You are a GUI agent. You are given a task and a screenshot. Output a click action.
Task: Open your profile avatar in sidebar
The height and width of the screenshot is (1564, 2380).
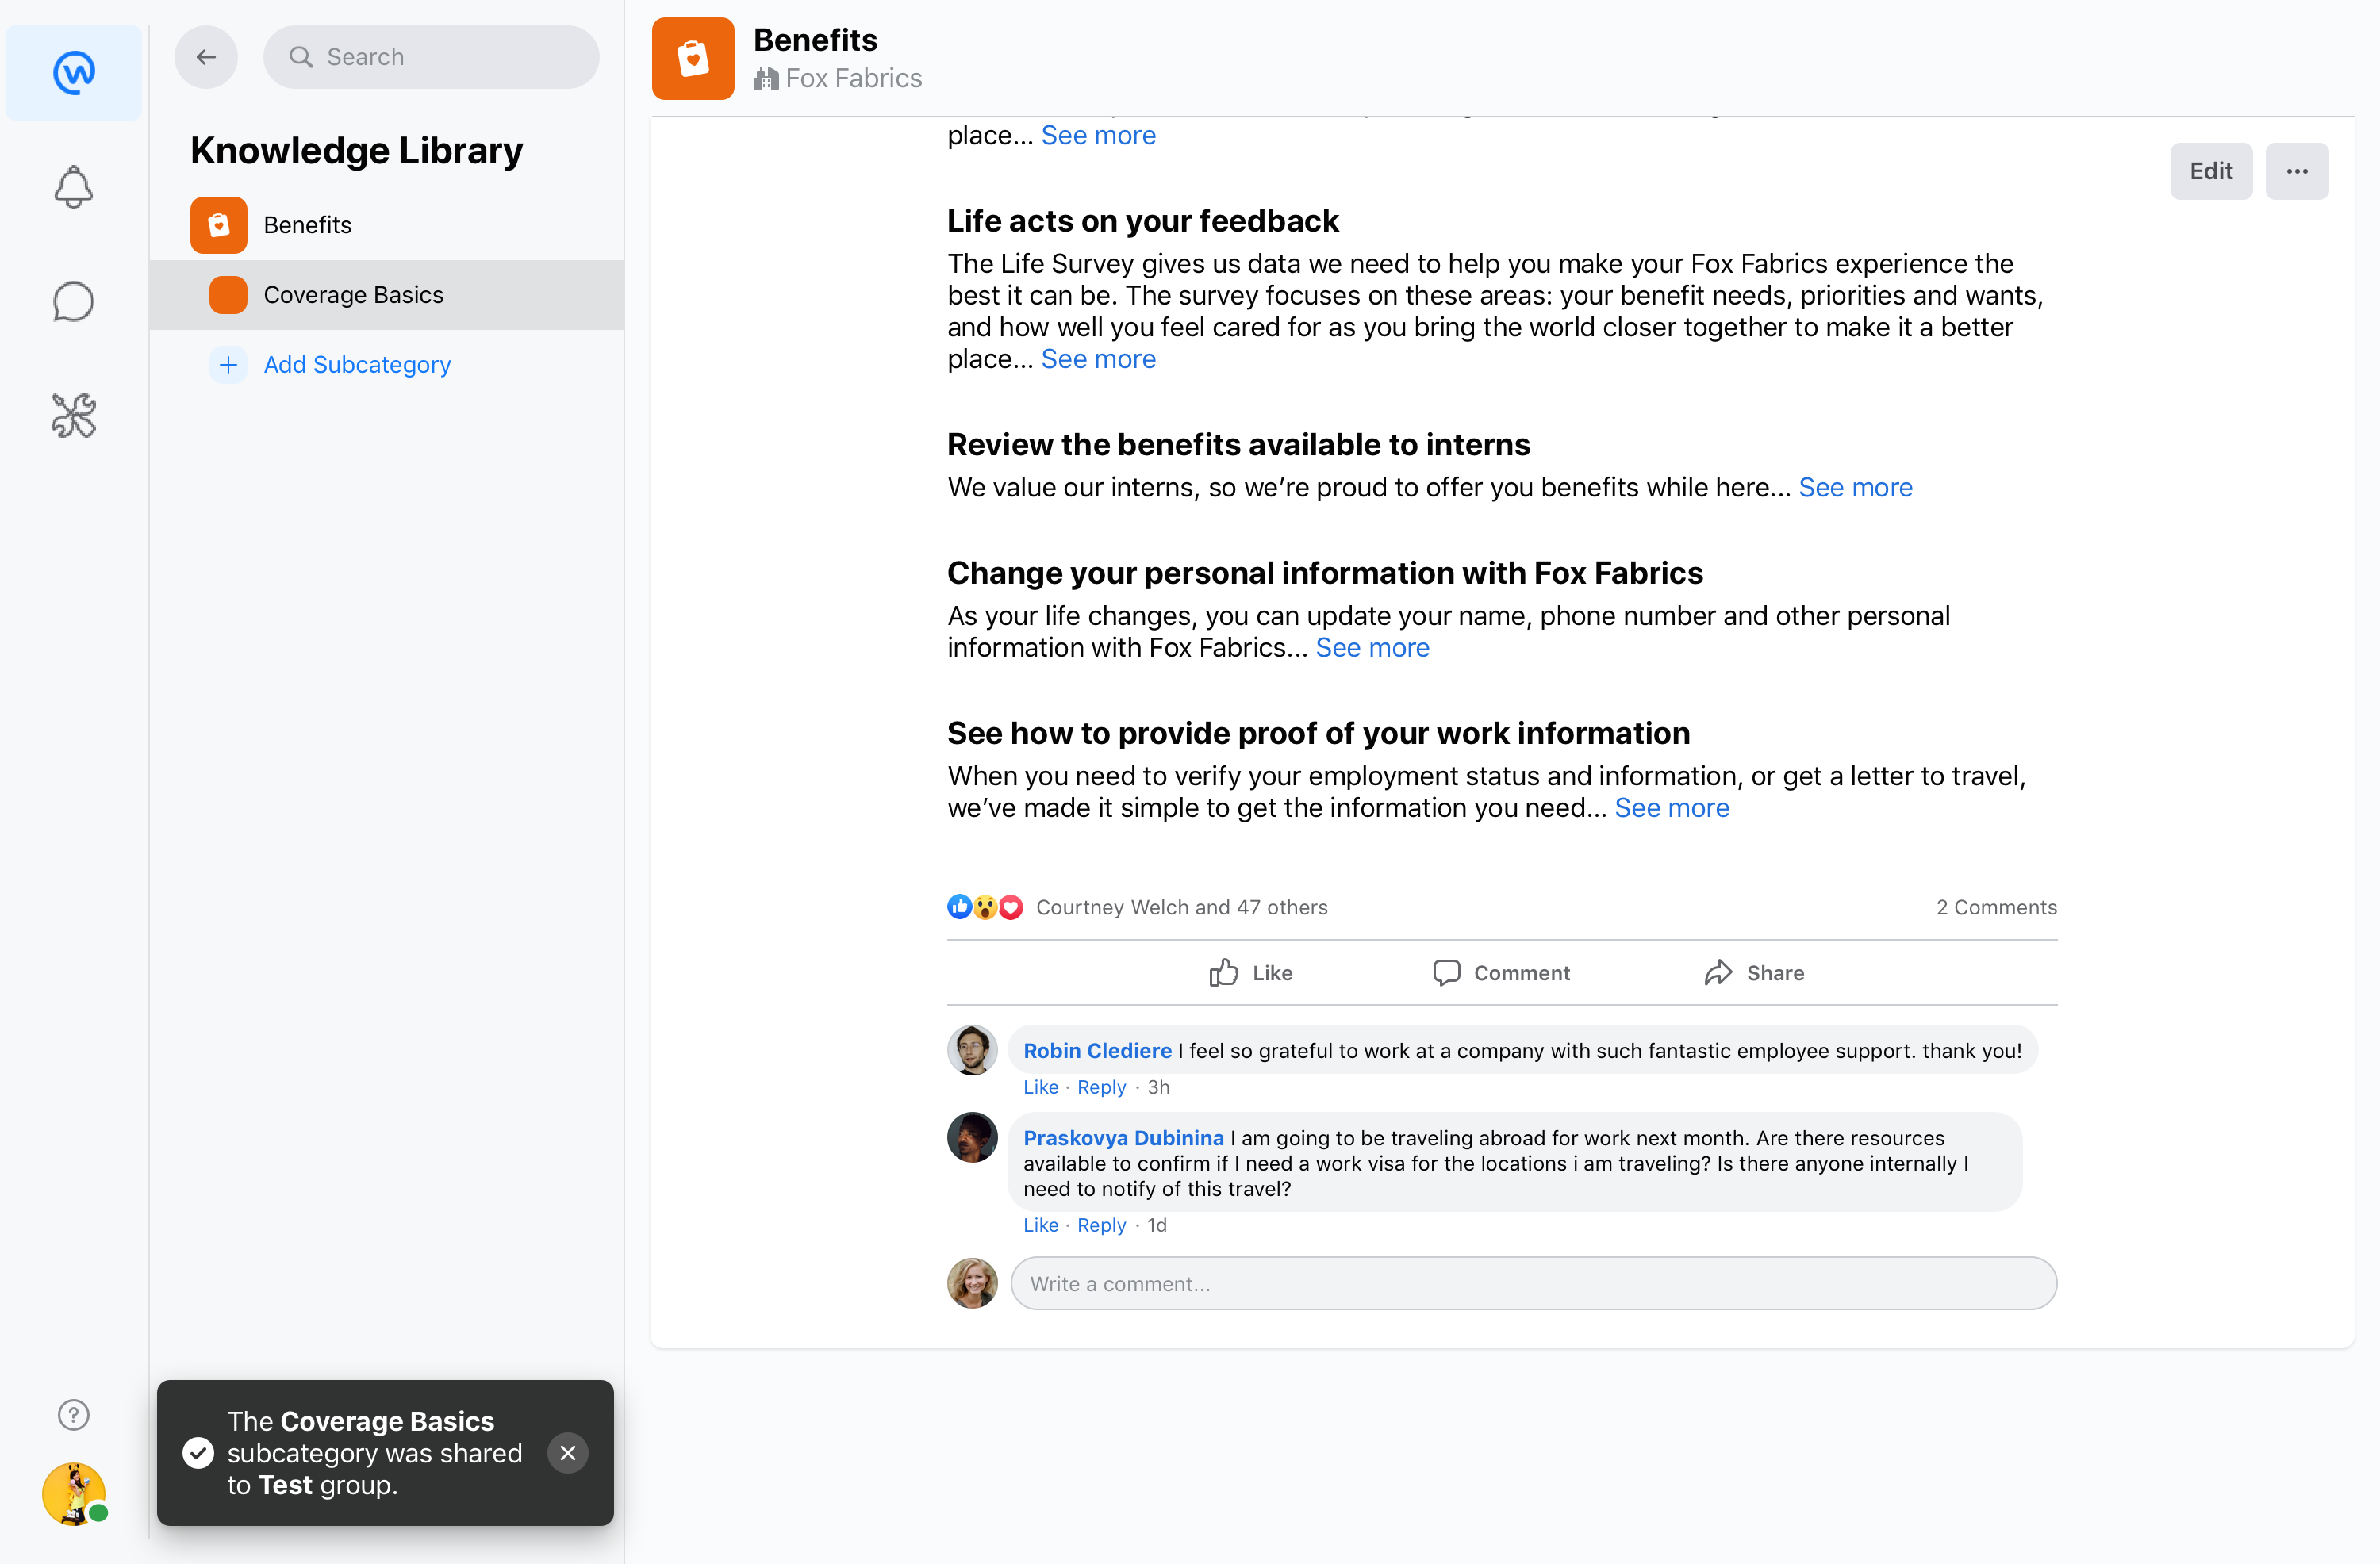pyautogui.click(x=74, y=1494)
